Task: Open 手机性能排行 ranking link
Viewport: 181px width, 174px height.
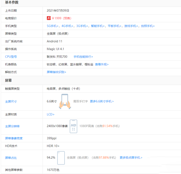Action: [x=83, y=57]
